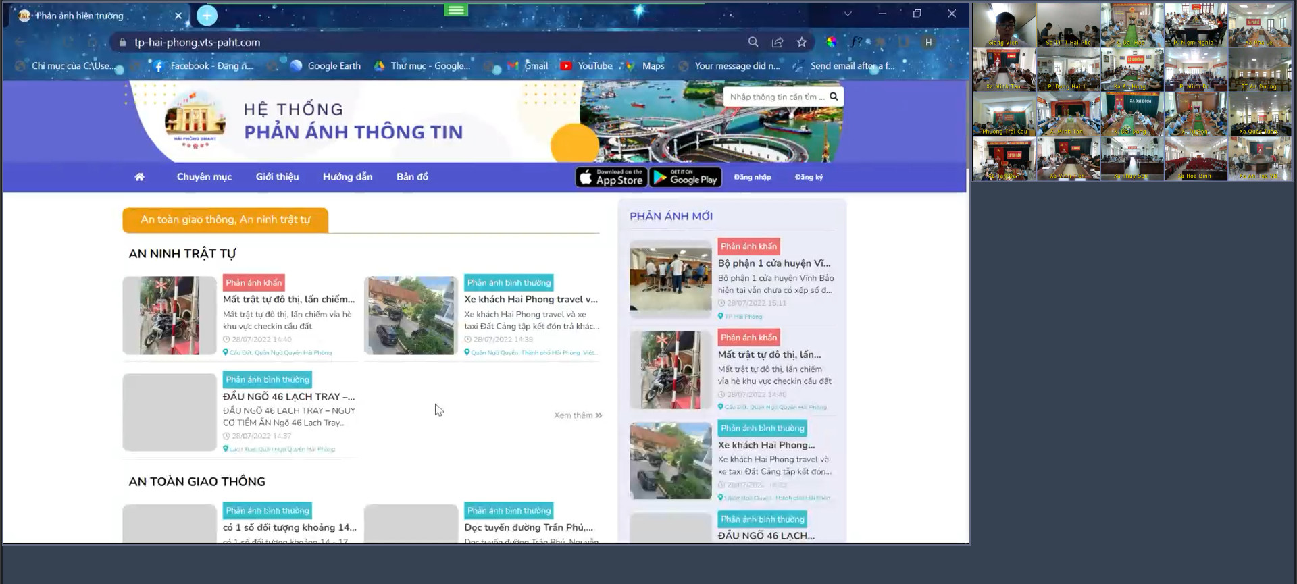Screen dimensions: 1297x584
Task: Open the Bản đồ menu item
Action: [412, 177]
